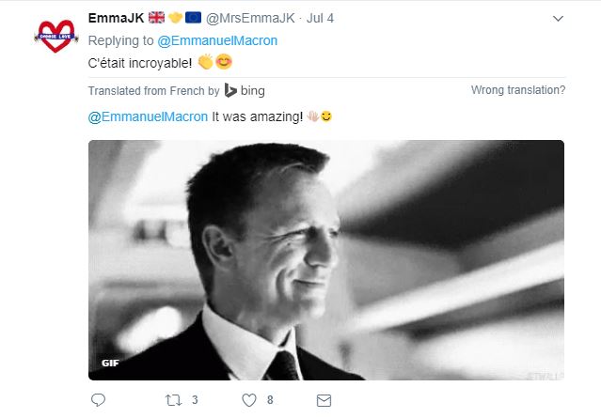The image size is (601, 418).
Task: Send tweet via direct message envelope
Action: point(324,401)
